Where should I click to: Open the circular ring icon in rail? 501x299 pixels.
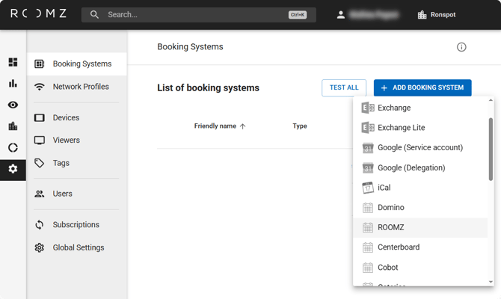click(x=13, y=147)
